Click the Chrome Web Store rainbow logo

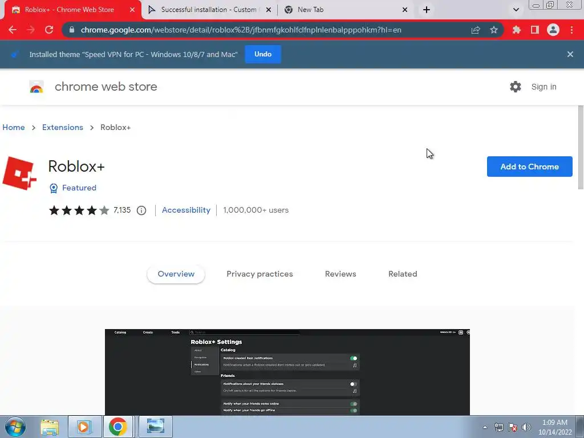point(36,87)
